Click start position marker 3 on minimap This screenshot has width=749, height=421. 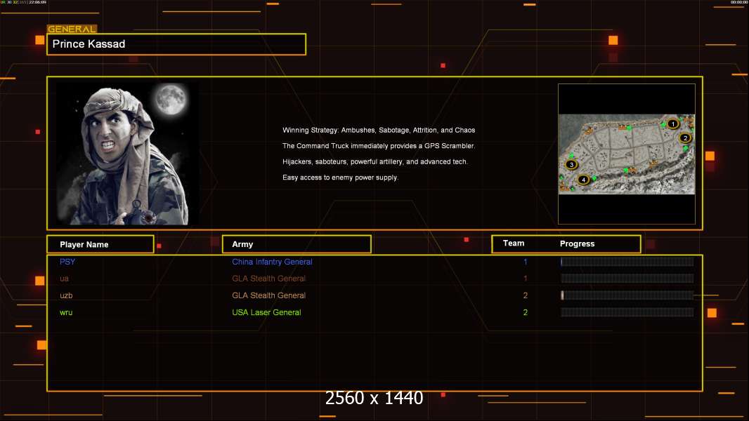click(x=571, y=164)
